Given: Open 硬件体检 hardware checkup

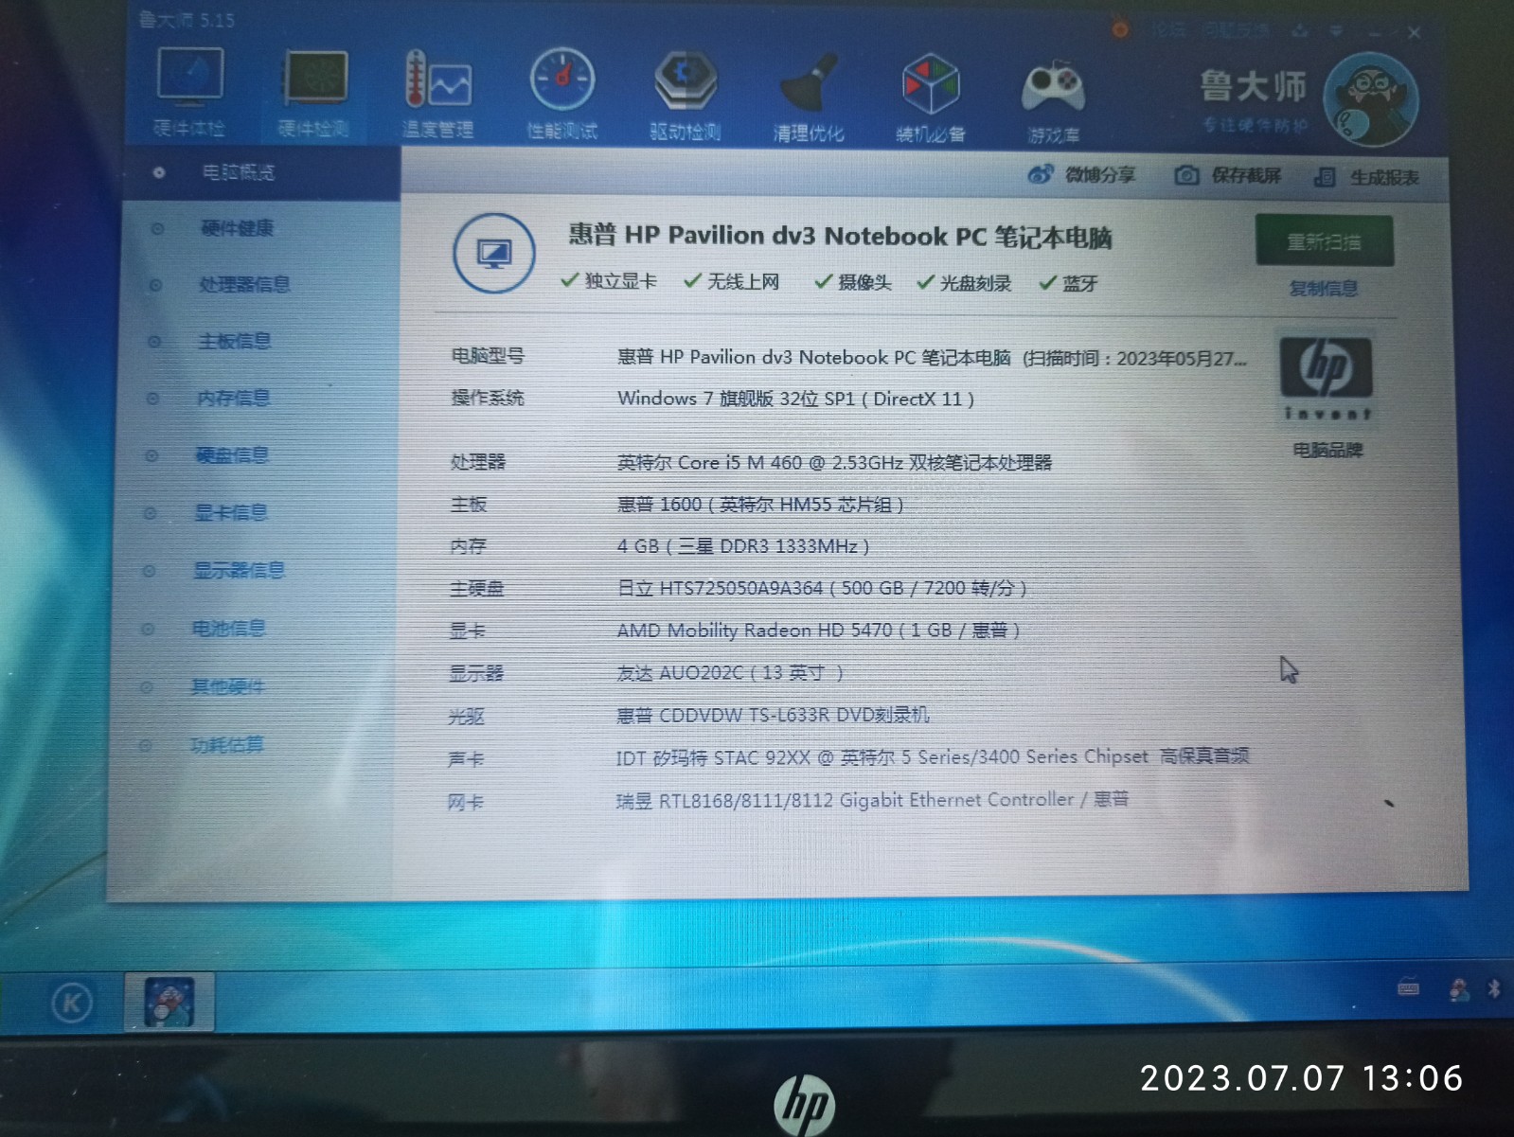Looking at the screenshot, I should coord(189,93).
